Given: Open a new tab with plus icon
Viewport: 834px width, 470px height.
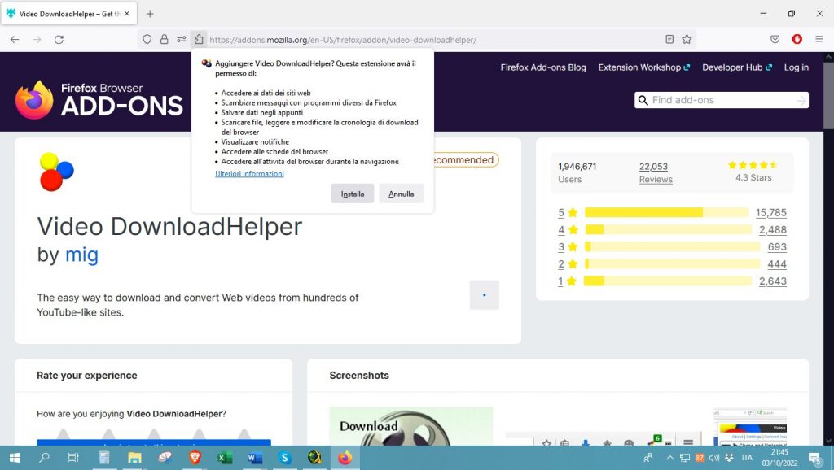Looking at the screenshot, I should 150,14.
